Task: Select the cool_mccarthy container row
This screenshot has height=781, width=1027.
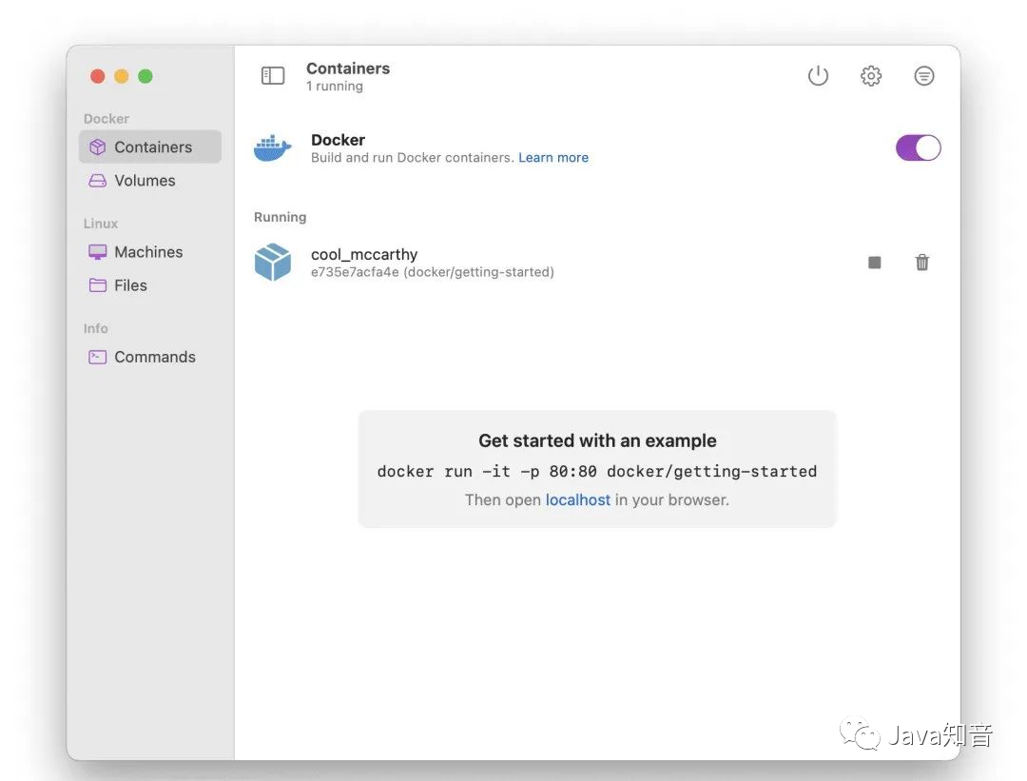Action: [571, 263]
